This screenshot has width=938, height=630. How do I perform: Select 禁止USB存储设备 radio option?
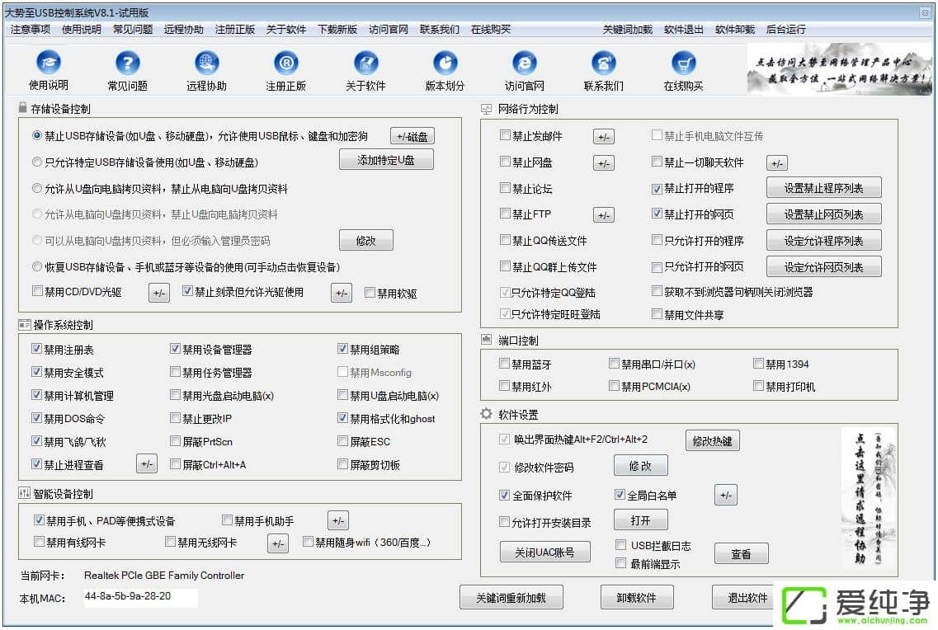(x=37, y=136)
